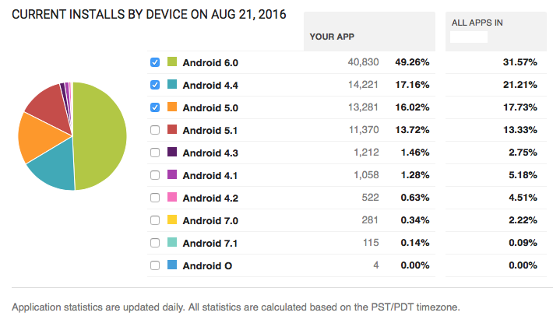553x323 pixels.
Task: Tick the Android O checkbox
Action: point(155,265)
